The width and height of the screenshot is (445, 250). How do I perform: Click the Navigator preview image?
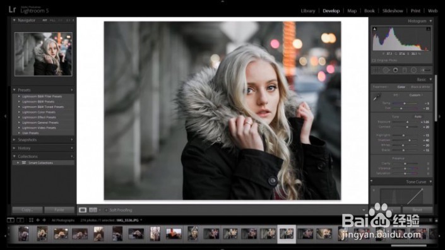pyautogui.click(x=44, y=54)
